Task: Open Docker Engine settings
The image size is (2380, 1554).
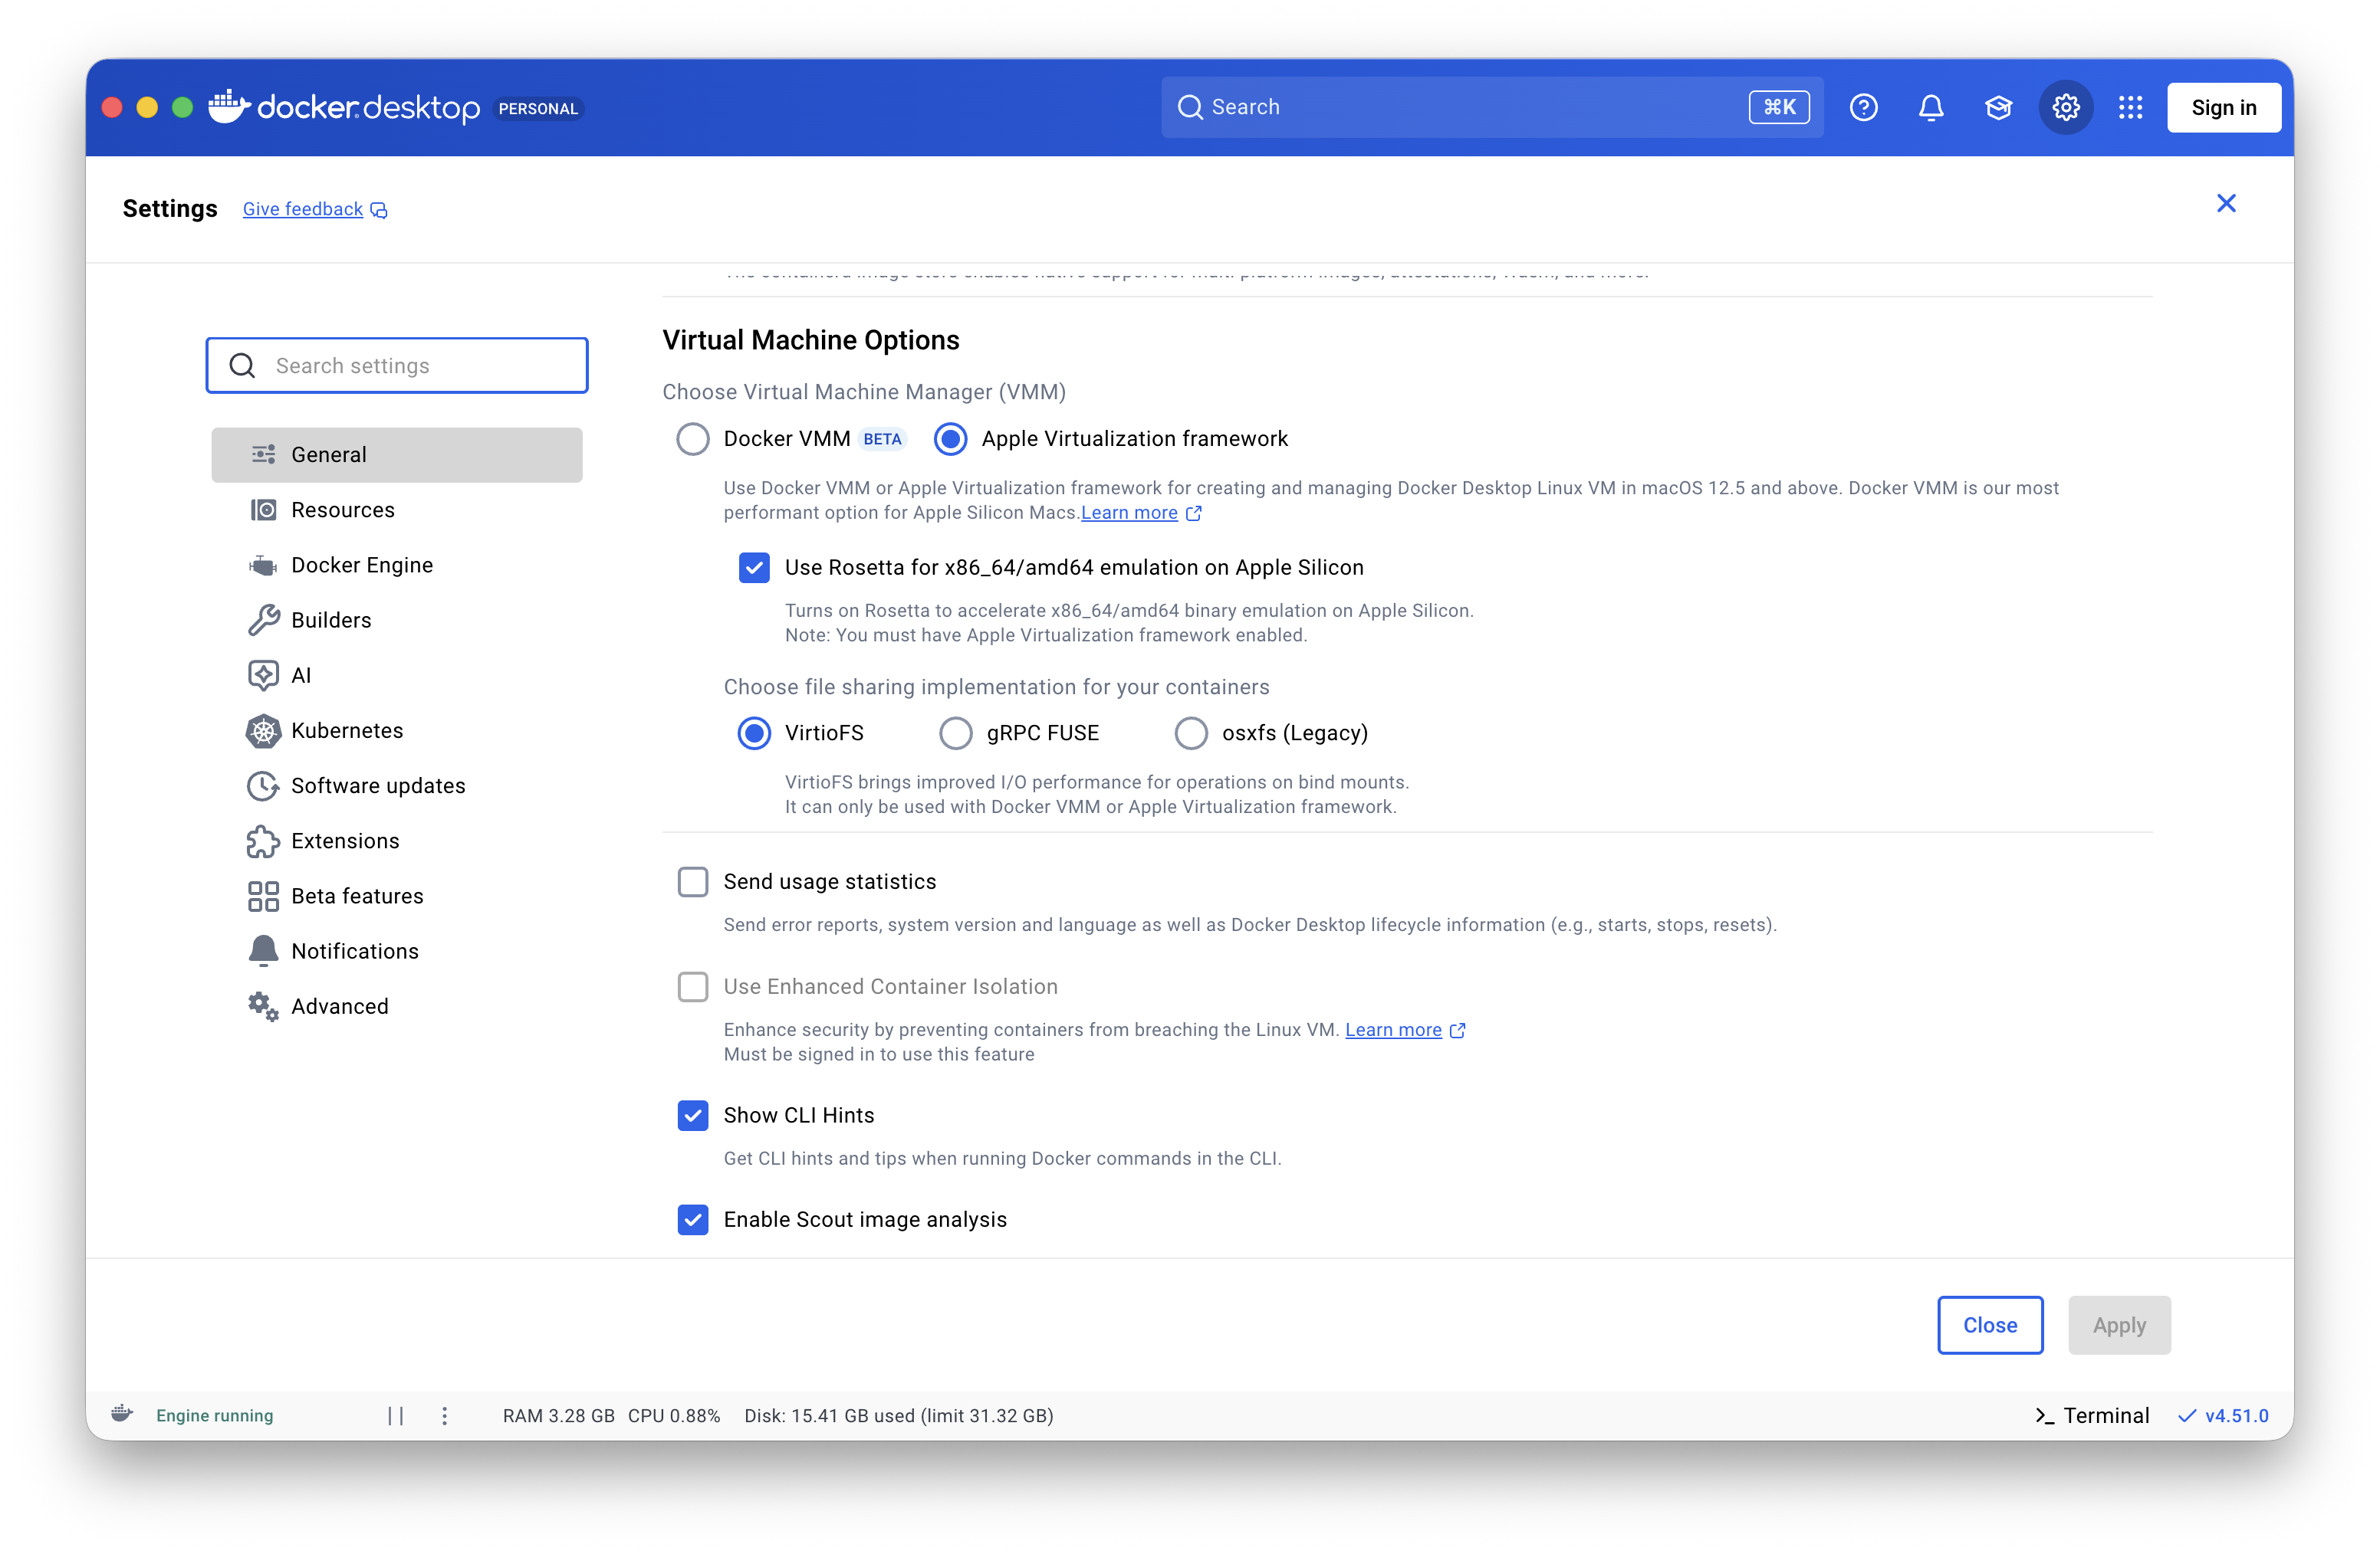Action: pyautogui.click(x=397, y=566)
